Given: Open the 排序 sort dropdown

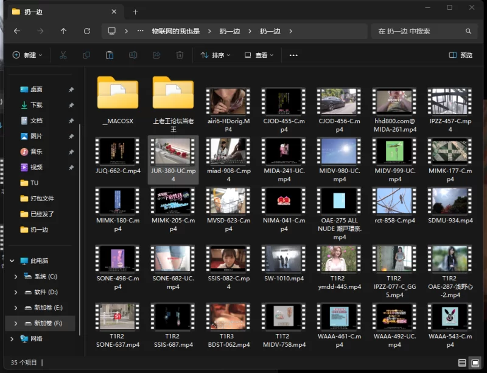Looking at the screenshot, I should coord(215,55).
